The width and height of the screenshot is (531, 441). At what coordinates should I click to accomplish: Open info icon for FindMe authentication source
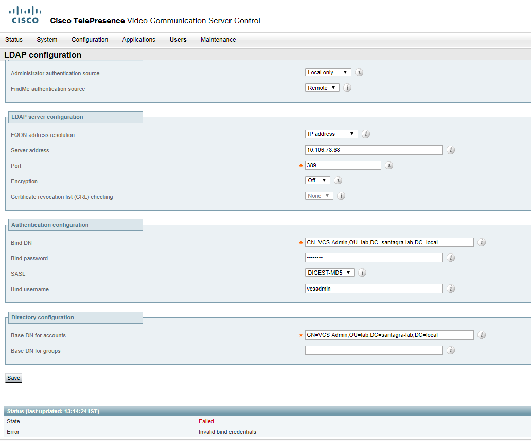coord(347,88)
